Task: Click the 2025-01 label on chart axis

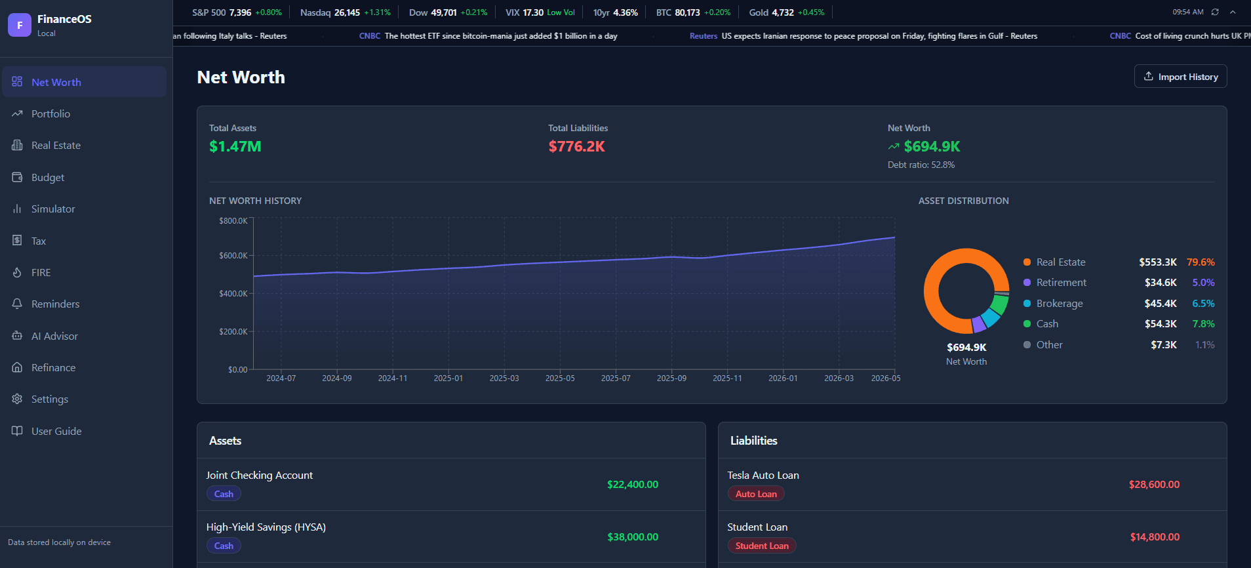Action: point(448,378)
